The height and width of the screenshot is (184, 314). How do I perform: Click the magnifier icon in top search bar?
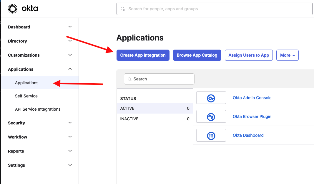tap(123, 9)
